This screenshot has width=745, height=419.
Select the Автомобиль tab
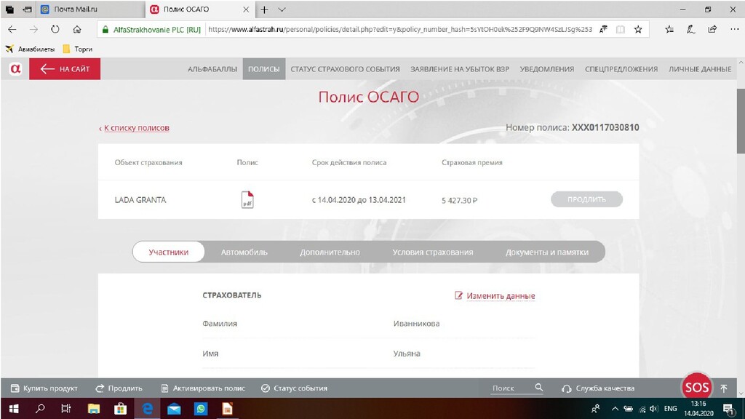(244, 252)
